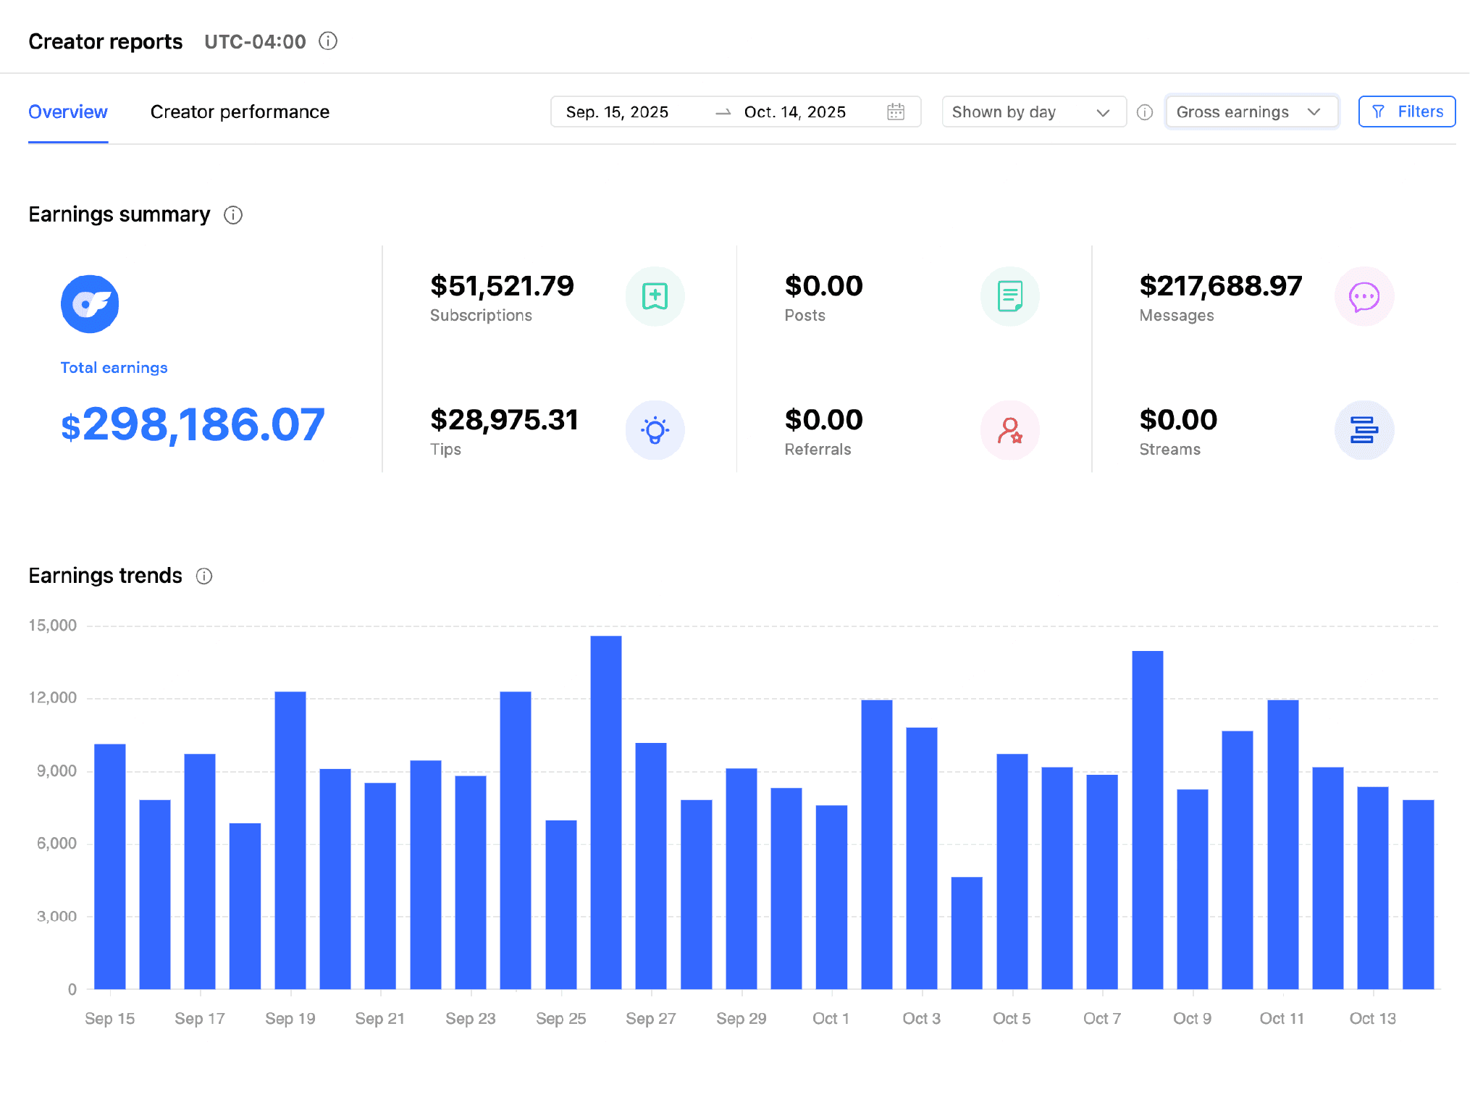Click the blue Total earnings logo

[x=90, y=304]
